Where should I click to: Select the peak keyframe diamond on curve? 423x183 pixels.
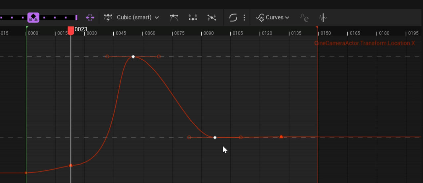(133, 57)
